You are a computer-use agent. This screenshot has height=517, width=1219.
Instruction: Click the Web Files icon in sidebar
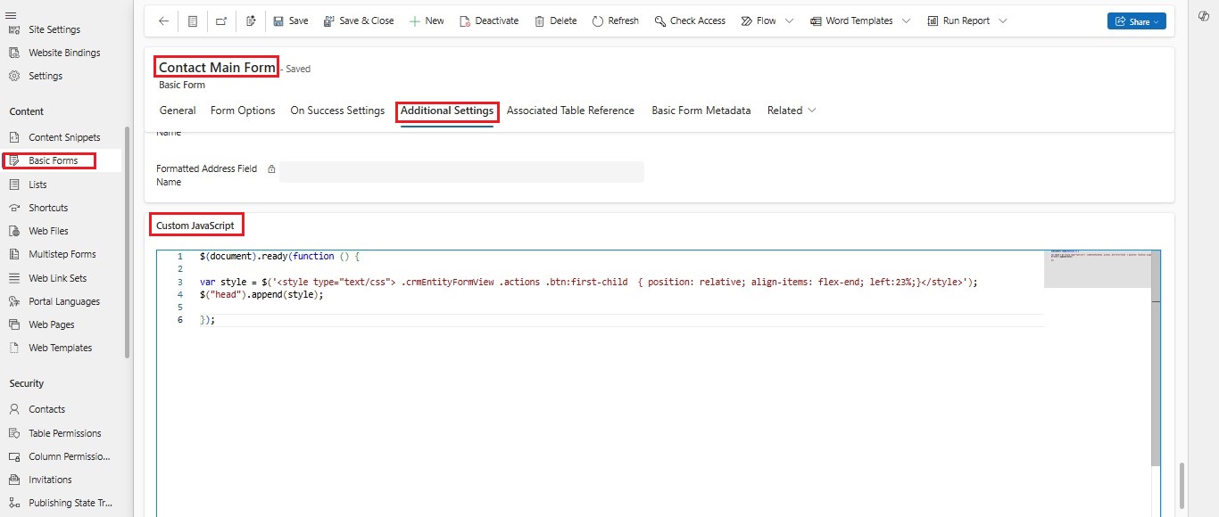(14, 231)
